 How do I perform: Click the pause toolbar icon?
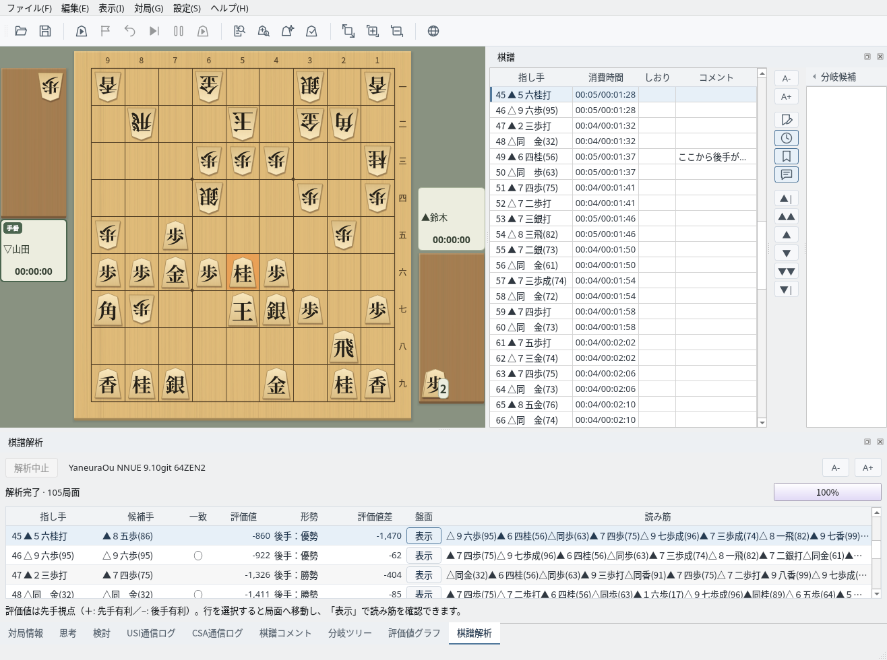[x=179, y=31]
